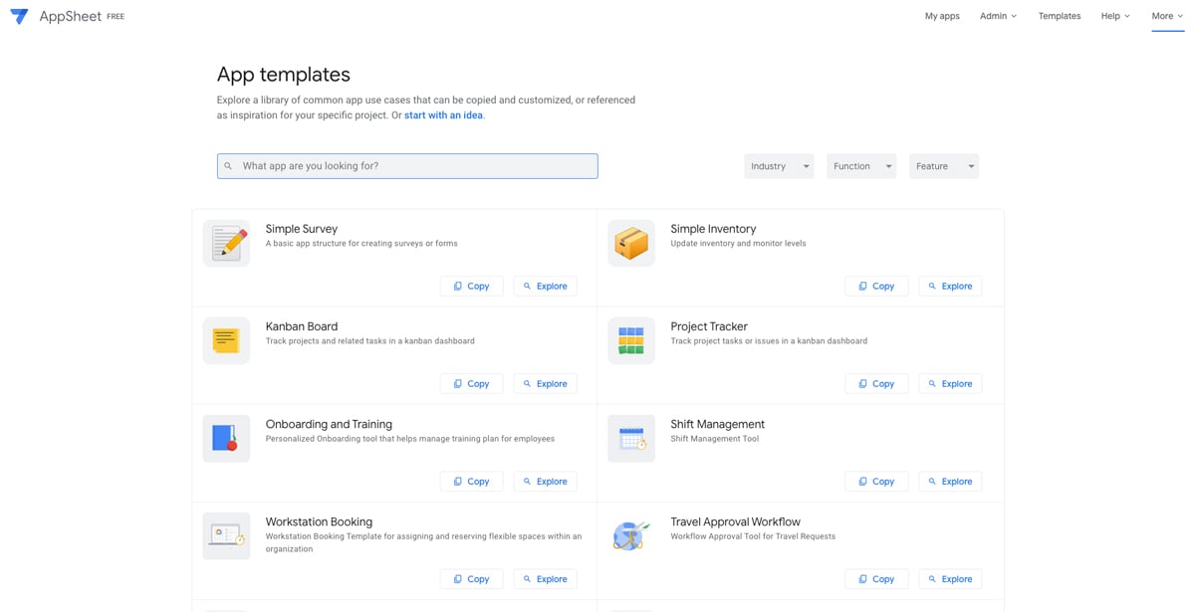This screenshot has height=612, width=1195.
Task: Expand the Industry filter dropdown
Action: click(x=779, y=166)
